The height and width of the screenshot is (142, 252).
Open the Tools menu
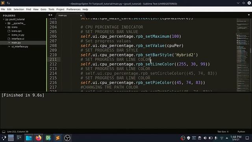(51, 9)
